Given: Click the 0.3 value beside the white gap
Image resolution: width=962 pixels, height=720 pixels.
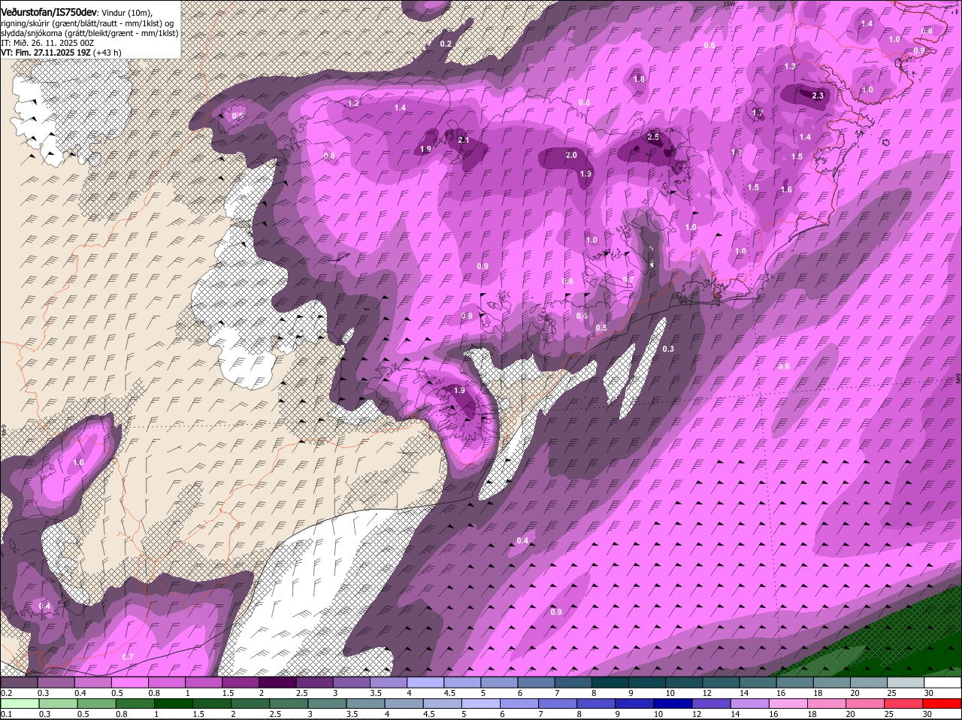Looking at the screenshot, I should click(x=668, y=349).
